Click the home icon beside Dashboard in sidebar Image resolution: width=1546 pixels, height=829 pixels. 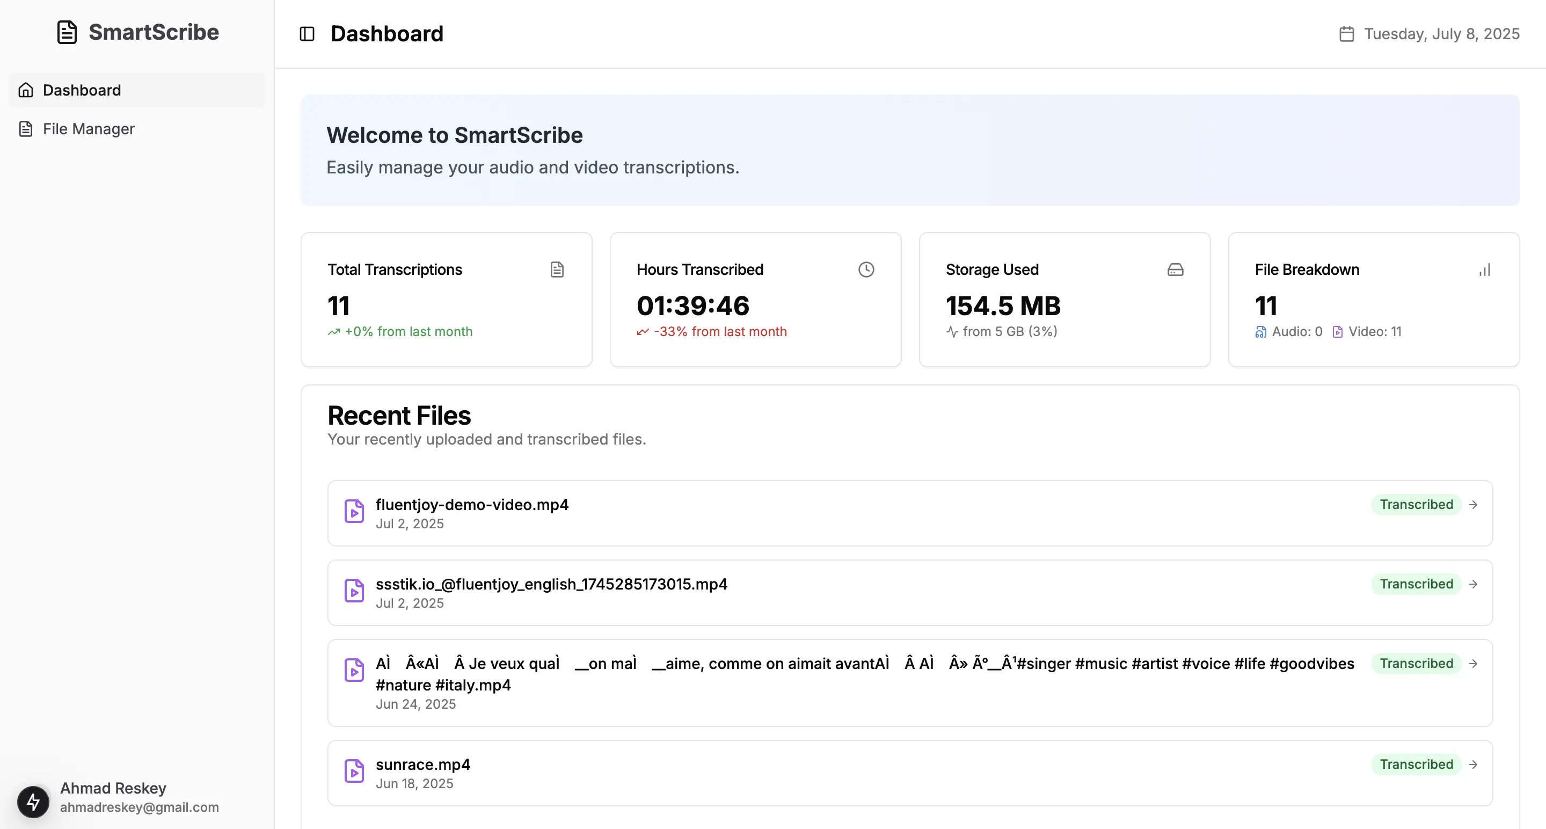tap(25, 90)
